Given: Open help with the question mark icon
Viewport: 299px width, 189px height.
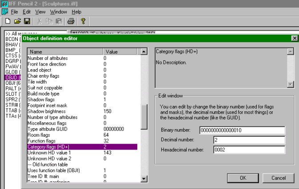Looking at the screenshot, I should [83, 21].
